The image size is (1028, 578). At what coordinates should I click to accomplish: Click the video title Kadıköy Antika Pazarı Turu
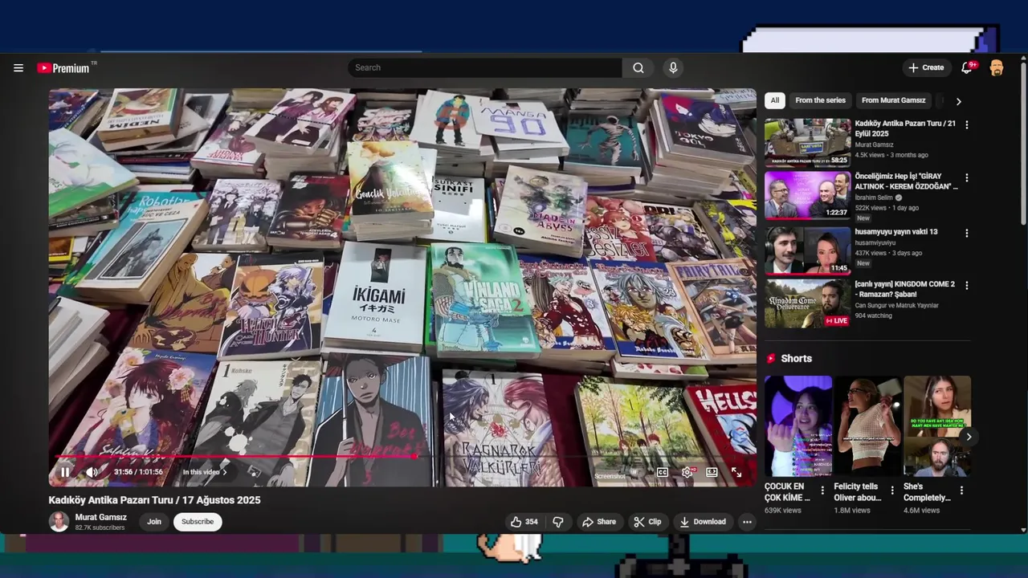[154, 500]
